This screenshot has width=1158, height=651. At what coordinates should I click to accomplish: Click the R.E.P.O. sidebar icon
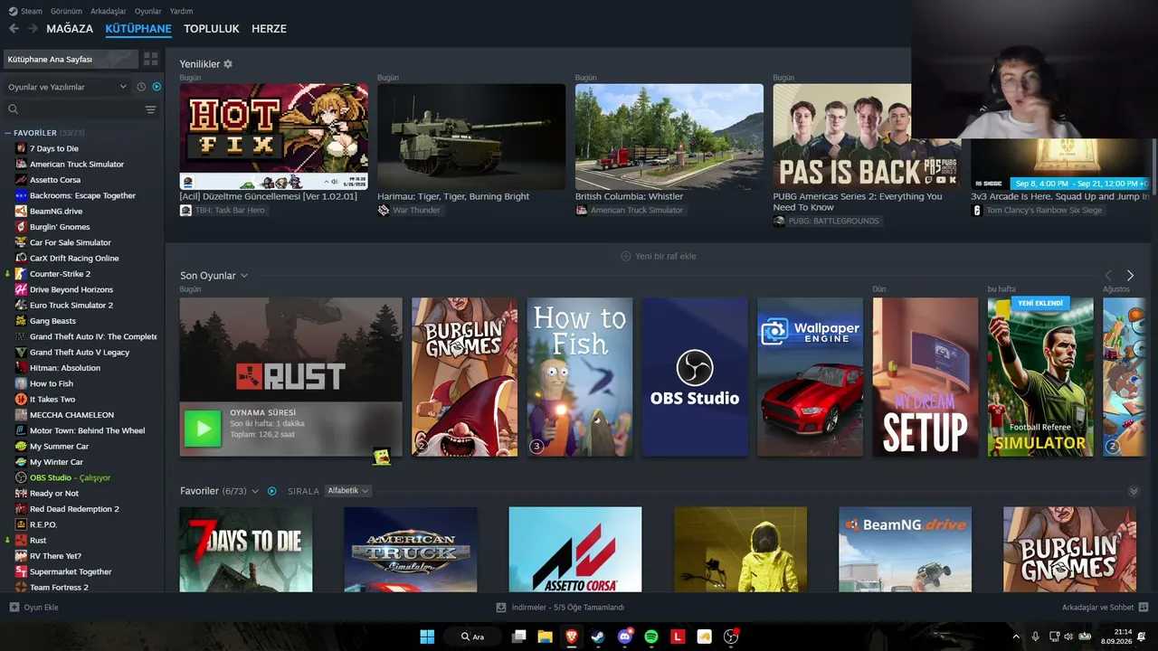click(21, 524)
